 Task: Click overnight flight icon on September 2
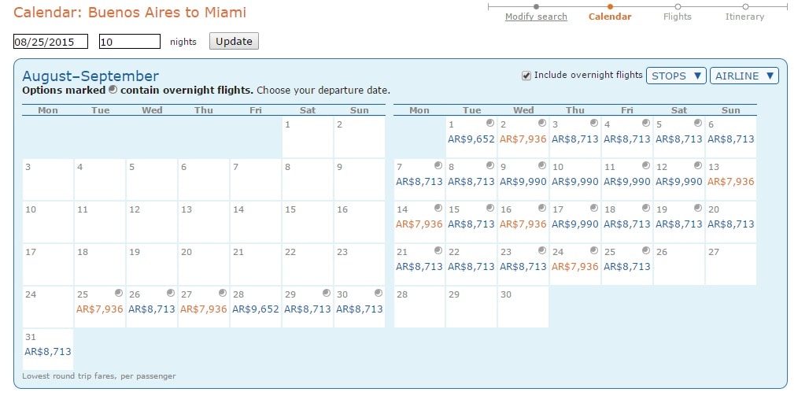pos(541,123)
